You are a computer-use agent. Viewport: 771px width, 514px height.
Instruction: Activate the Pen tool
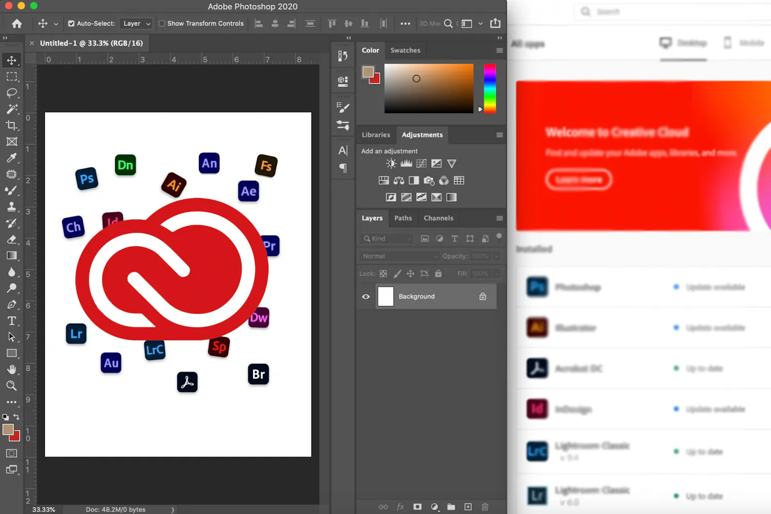[11, 304]
